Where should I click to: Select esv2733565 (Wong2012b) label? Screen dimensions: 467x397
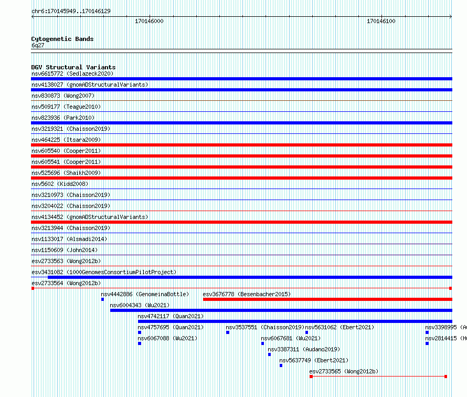[x=344, y=371]
